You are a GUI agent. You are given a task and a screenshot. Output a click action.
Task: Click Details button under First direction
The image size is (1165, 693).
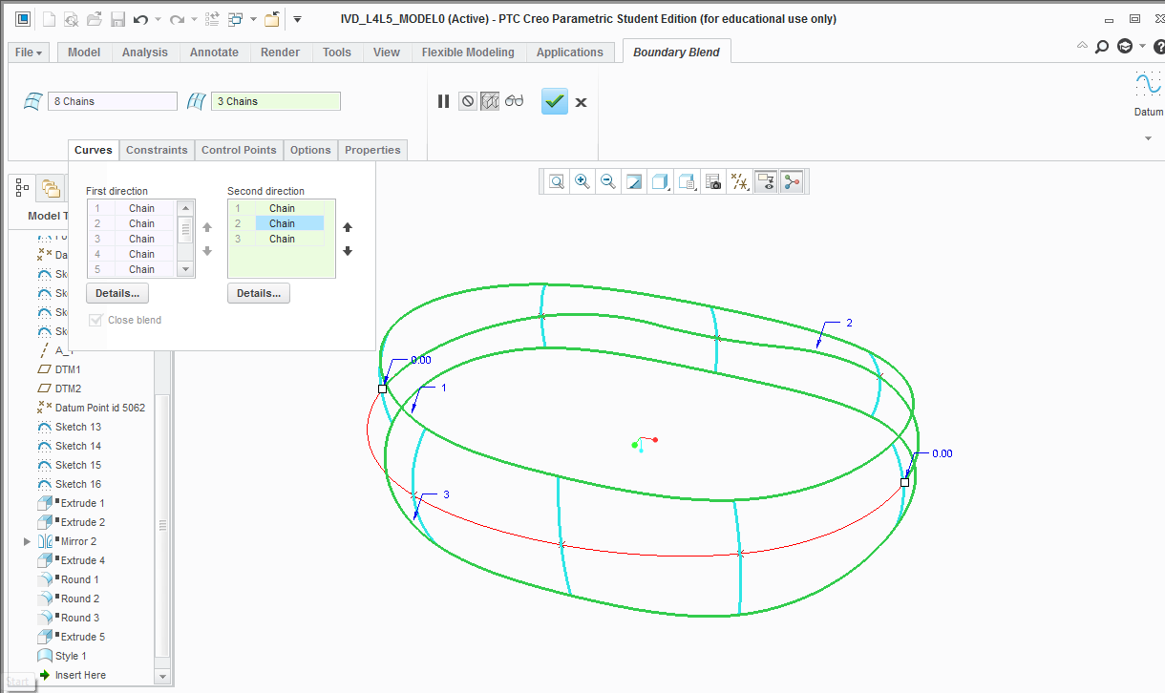(118, 293)
